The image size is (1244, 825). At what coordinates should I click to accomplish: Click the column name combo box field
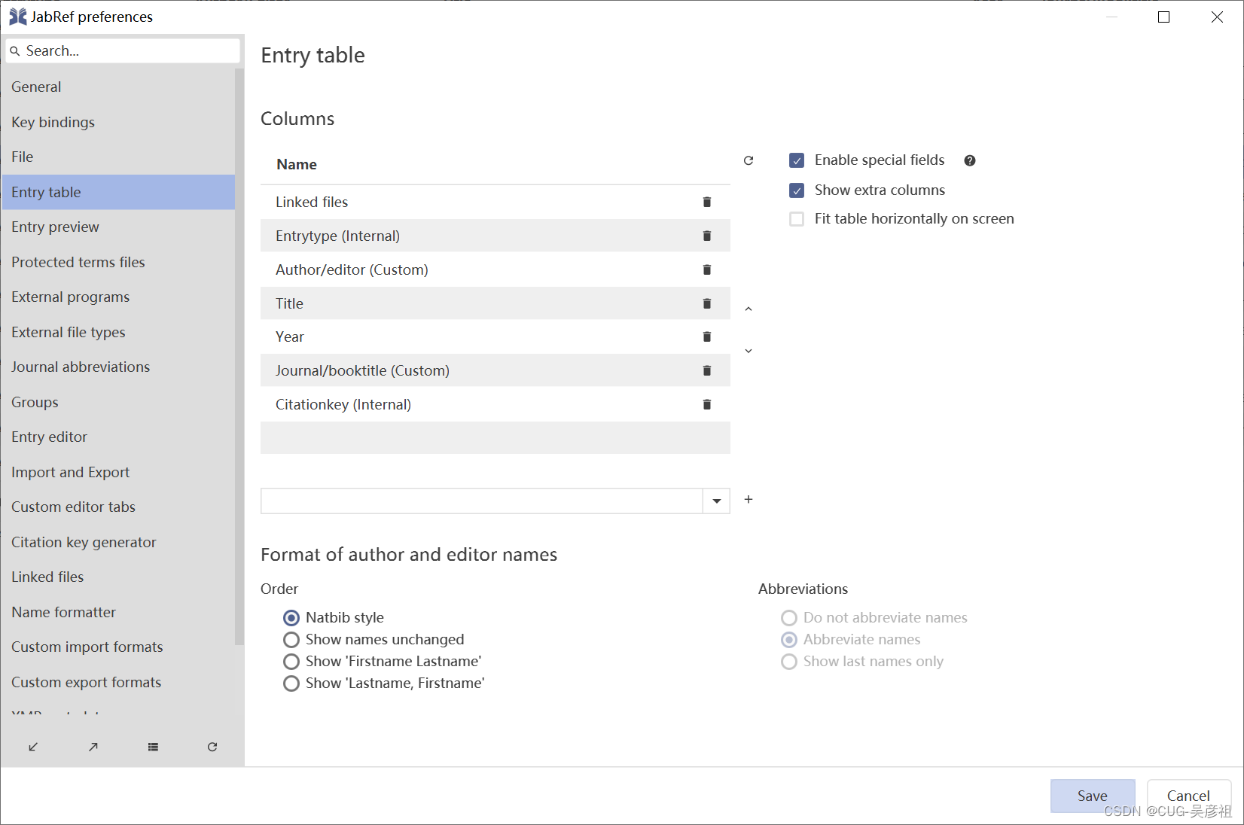coord(482,501)
